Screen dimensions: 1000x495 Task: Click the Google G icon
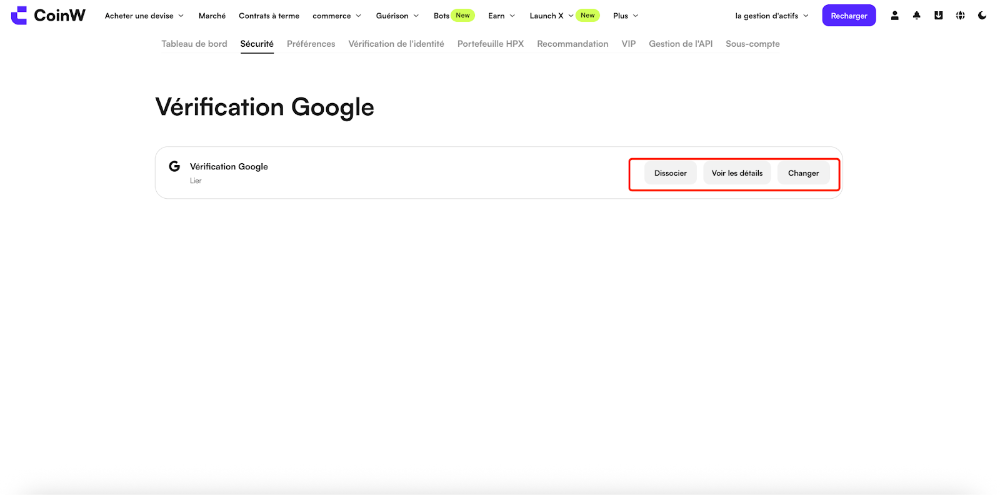pyautogui.click(x=174, y=166)
